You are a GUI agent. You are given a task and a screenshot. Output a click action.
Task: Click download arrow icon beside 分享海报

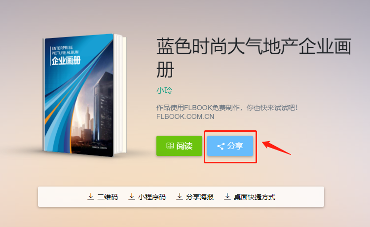coord(180,196)
